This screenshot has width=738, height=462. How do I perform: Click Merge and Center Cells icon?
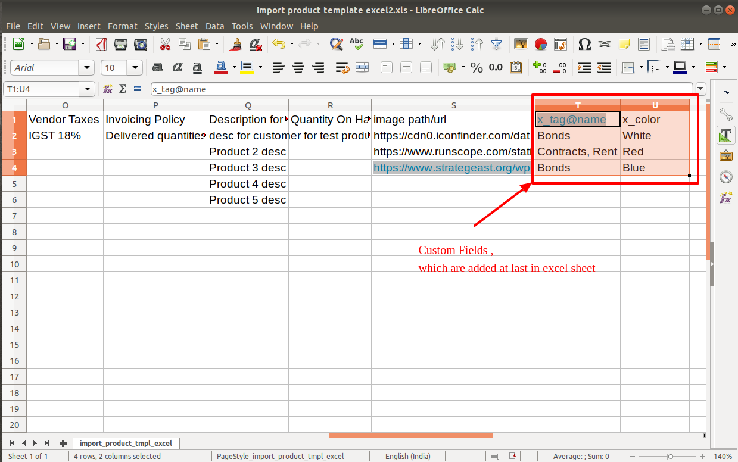tap(362, 67)
